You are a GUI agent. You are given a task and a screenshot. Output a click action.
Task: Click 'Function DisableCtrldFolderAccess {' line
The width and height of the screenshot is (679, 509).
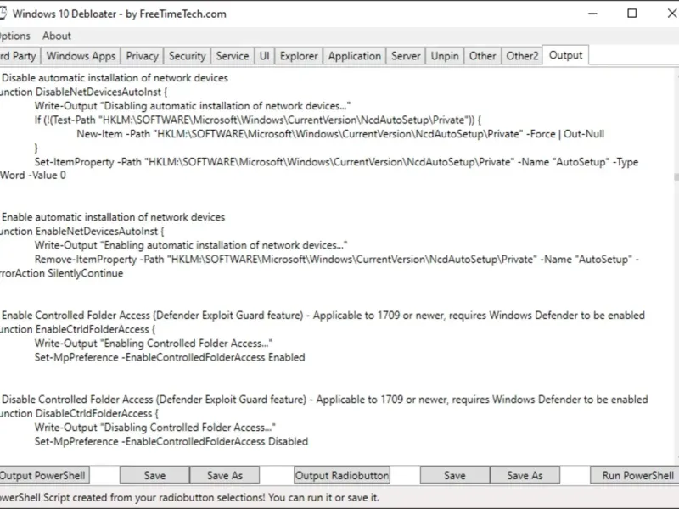tap(79, 413)
